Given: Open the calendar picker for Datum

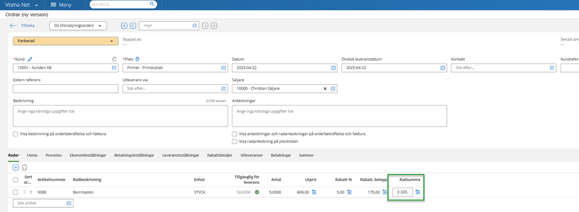Looking at the screenshot, I should pos(333,68).
